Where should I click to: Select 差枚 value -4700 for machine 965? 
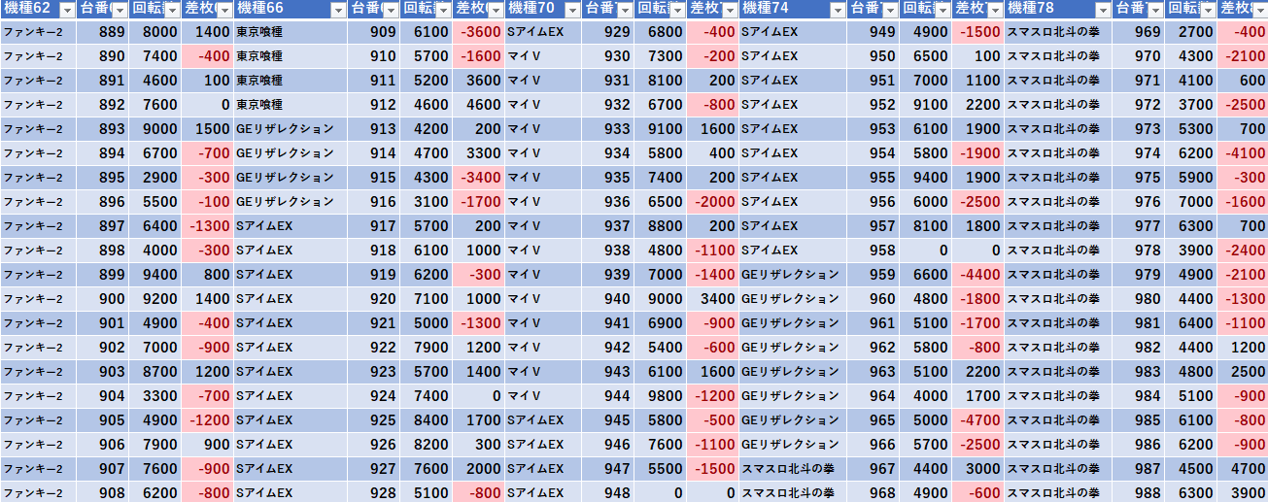978,420
